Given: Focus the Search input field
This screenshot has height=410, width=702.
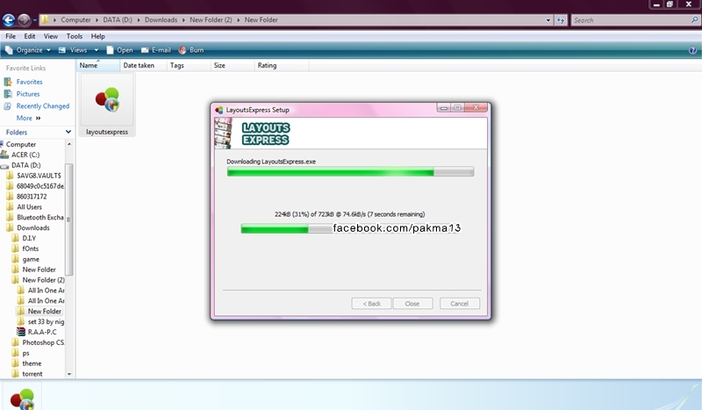Looking at the screenshot, I should tap(630, 20).
